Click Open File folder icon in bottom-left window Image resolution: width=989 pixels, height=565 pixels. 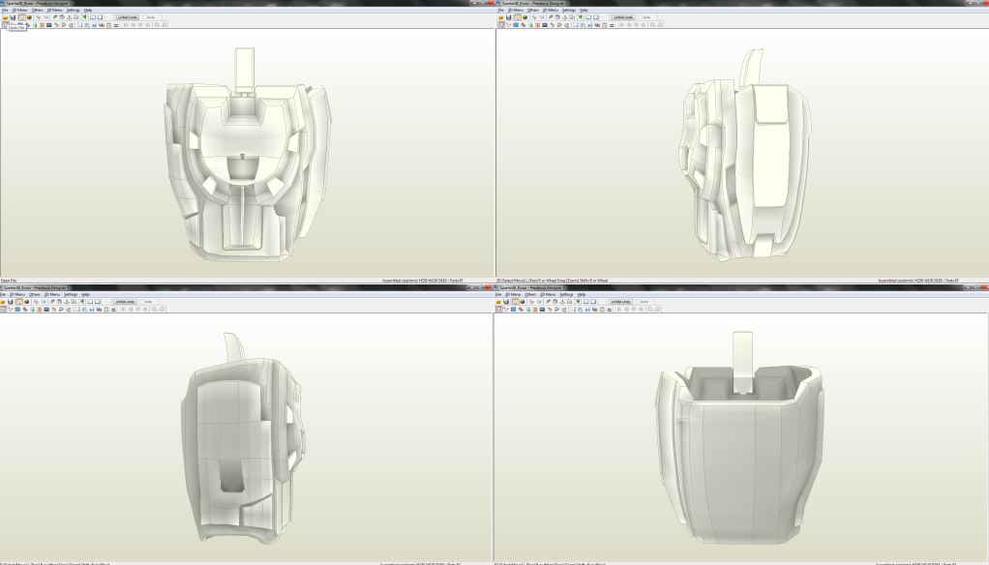click(x=3, y=302)
